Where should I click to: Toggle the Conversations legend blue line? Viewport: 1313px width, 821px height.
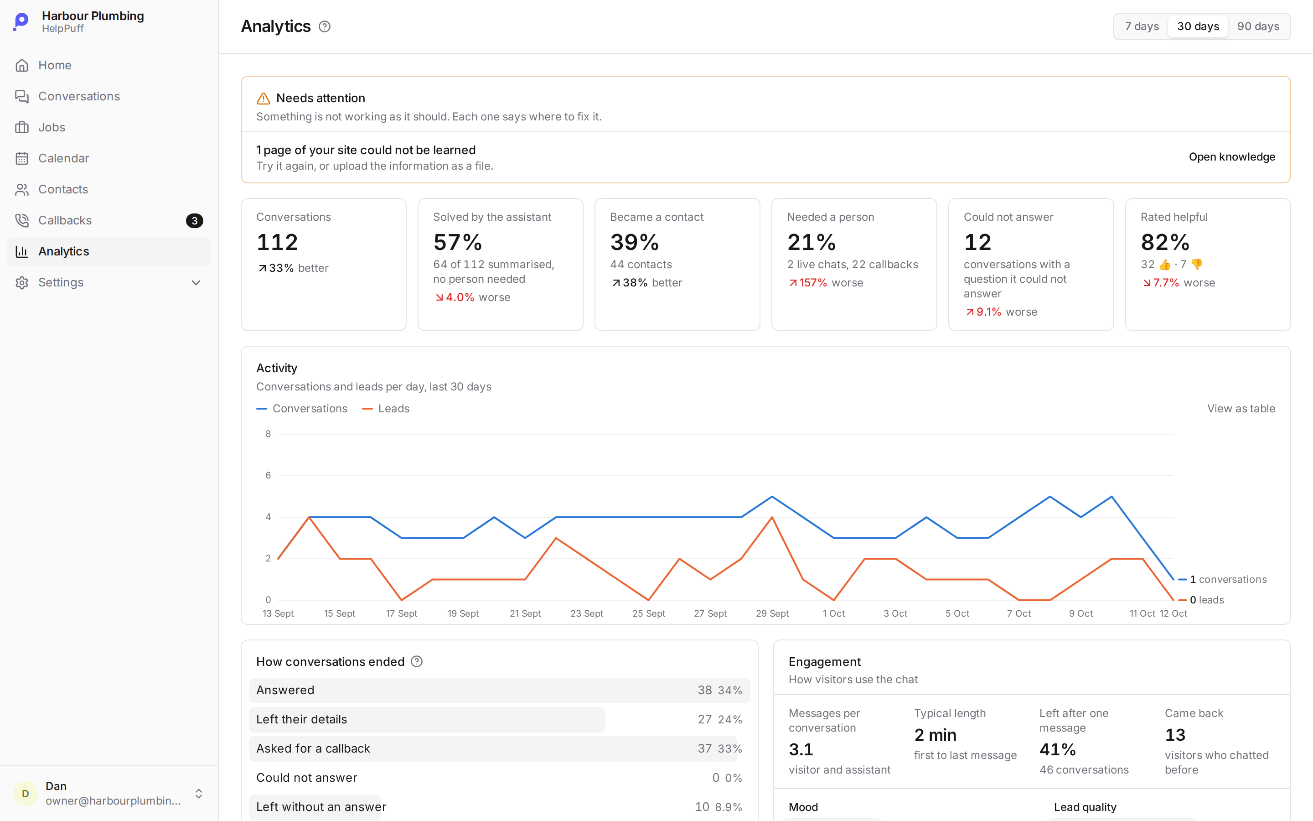[x=302, y=408]
